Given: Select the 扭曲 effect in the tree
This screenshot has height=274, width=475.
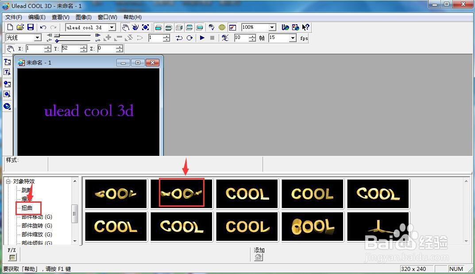Looking at the screenshot, I should pos(27,208).
